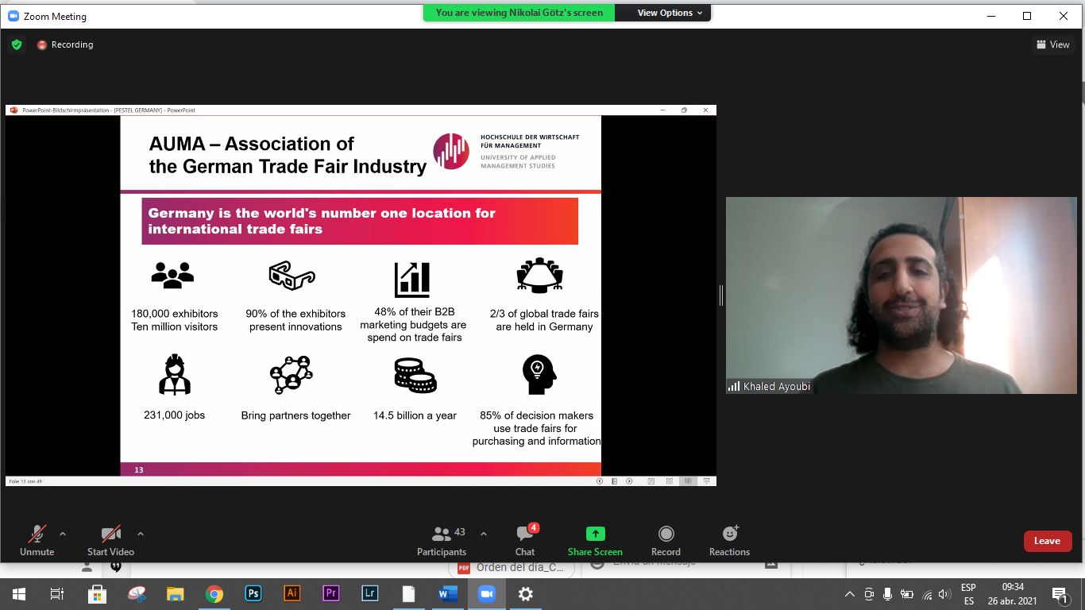The width and height of the screenshot is (1085, 610).
Task: Open Windows Start menu
Action: (x=18, y=593)
